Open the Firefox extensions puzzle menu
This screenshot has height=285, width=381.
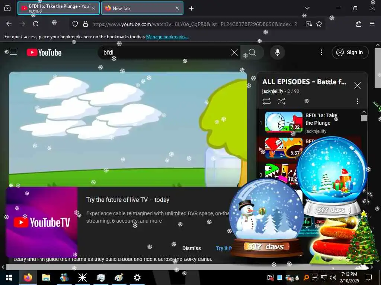(x=359, y=24)
